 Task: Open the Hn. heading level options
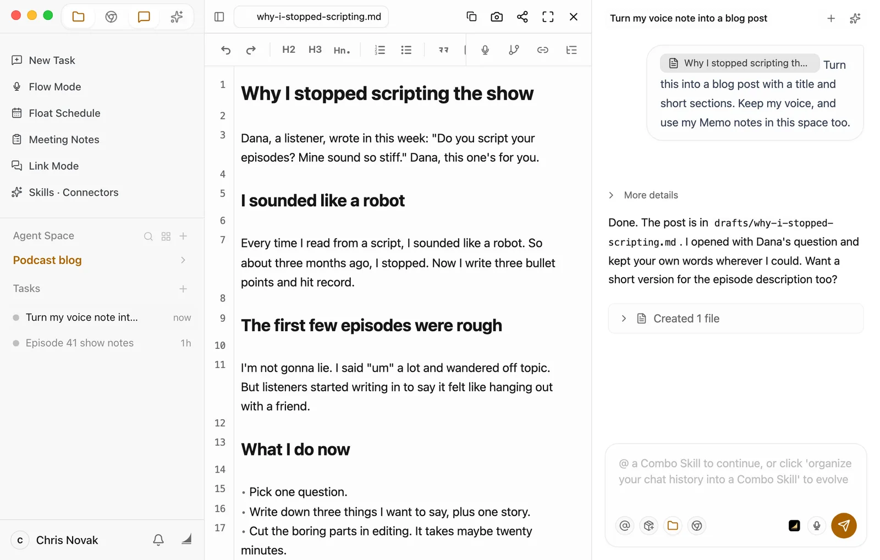point(342,50)
